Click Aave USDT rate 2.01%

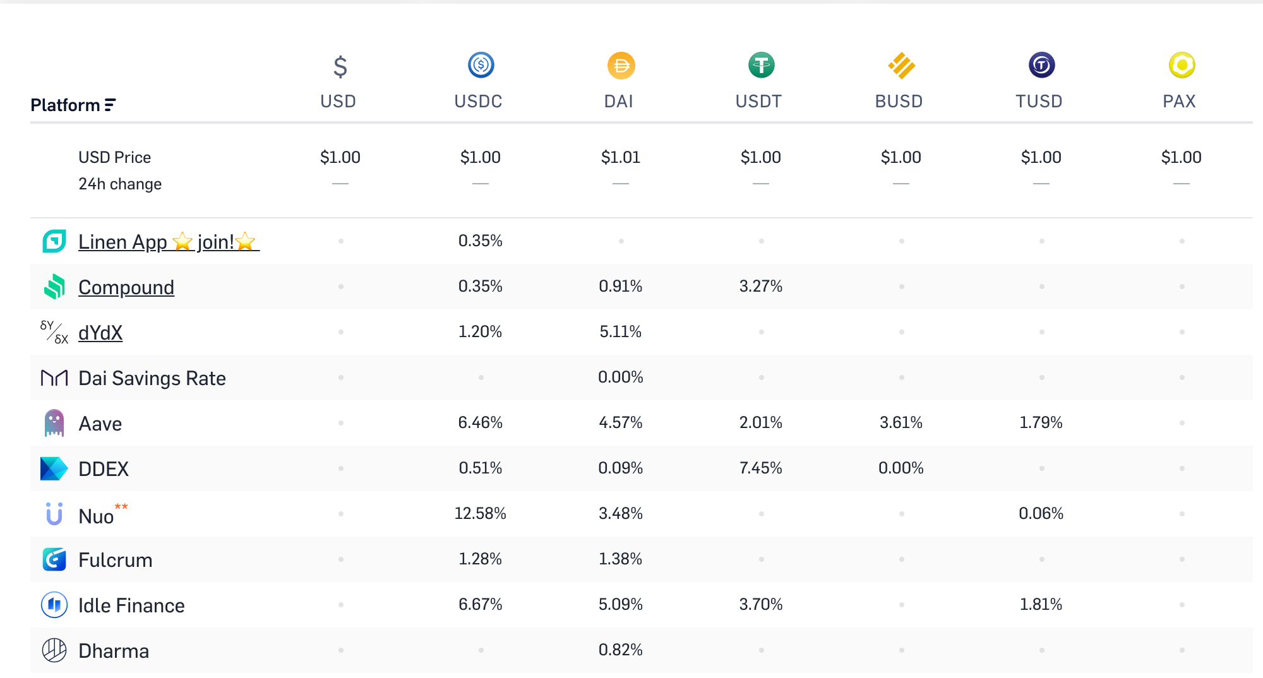tap(761, 422)
